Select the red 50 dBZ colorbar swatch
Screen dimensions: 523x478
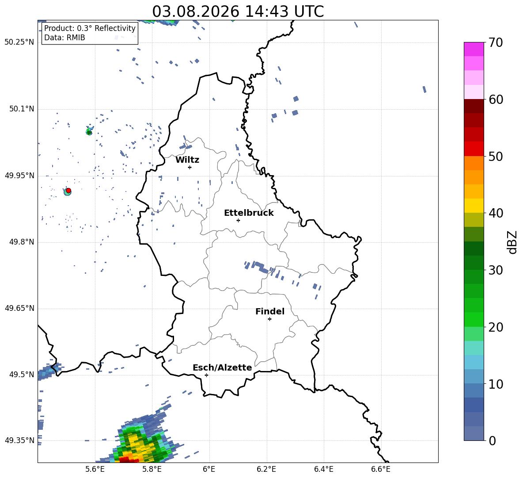tap(474, 149)
